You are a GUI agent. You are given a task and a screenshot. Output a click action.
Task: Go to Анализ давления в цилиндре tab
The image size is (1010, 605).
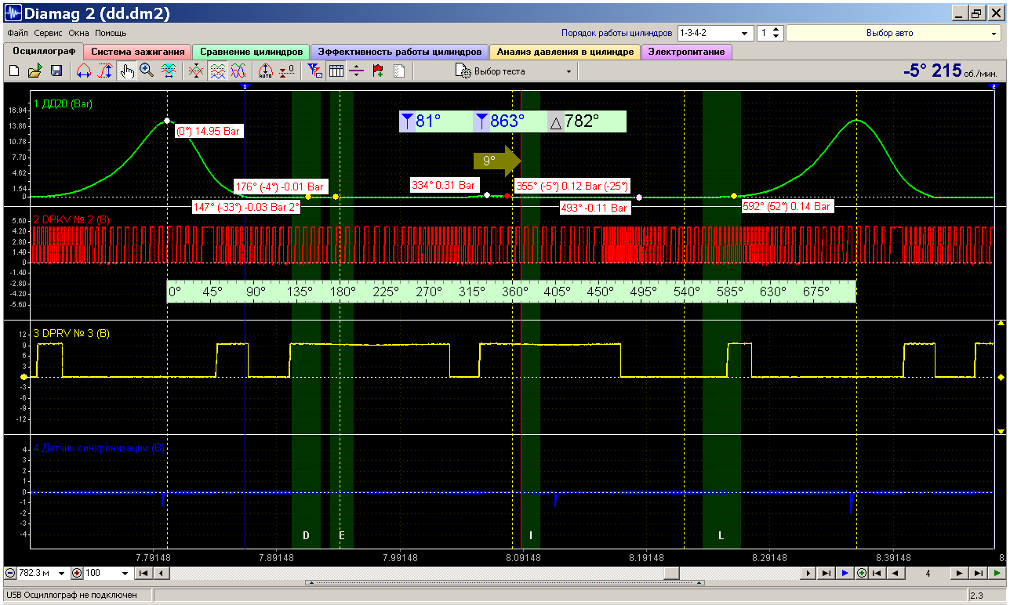point(565,52)
